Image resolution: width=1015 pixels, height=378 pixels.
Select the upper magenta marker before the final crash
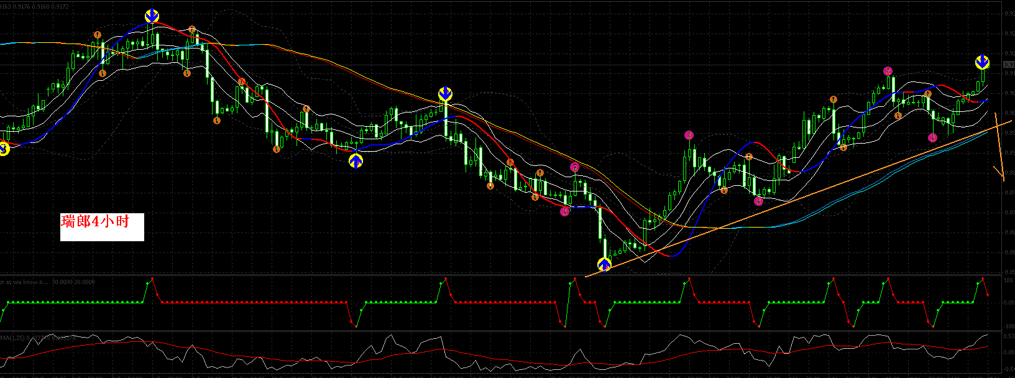[x=575, y=167]
